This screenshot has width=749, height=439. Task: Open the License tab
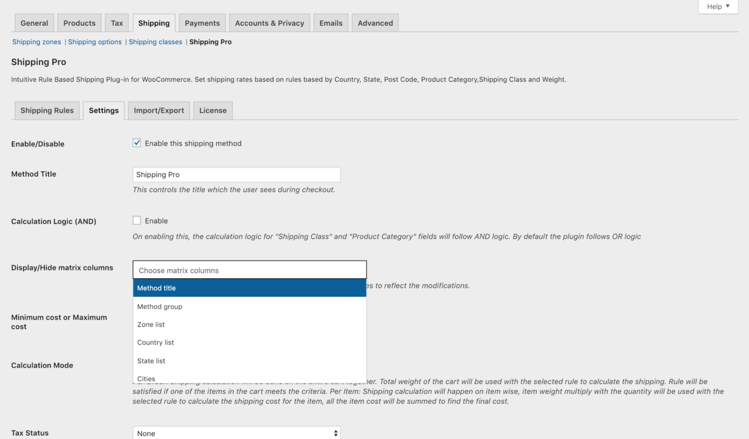tap(212, 110)
